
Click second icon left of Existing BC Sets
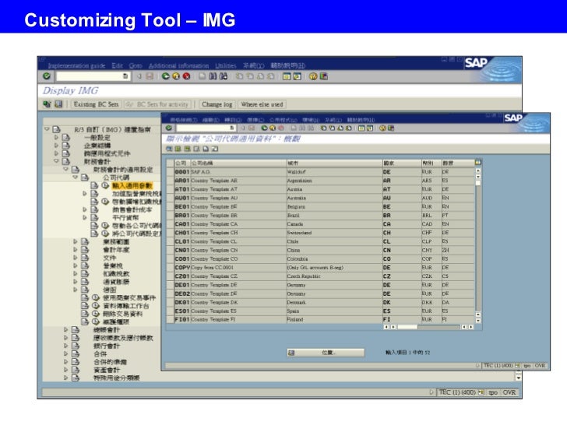point(58,104)
